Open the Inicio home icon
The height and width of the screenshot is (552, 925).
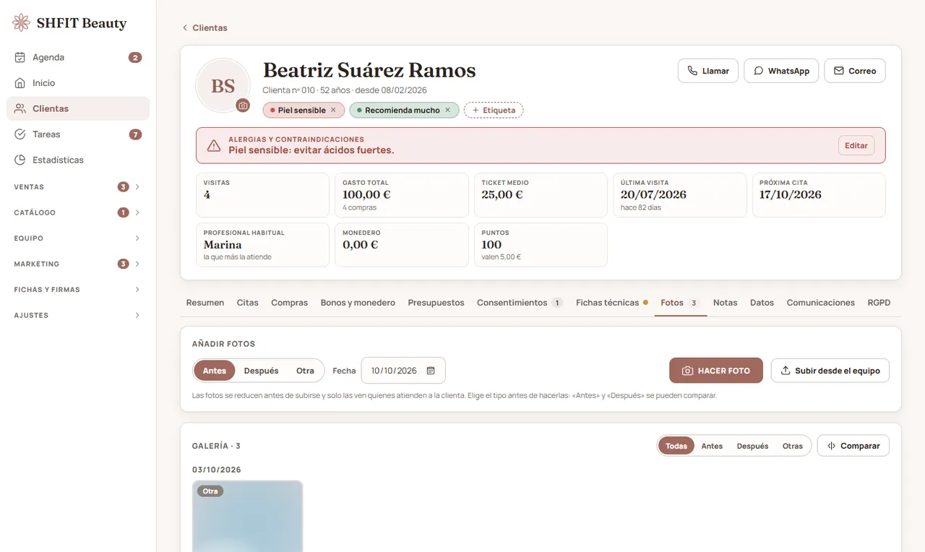(x=20, y=83)
